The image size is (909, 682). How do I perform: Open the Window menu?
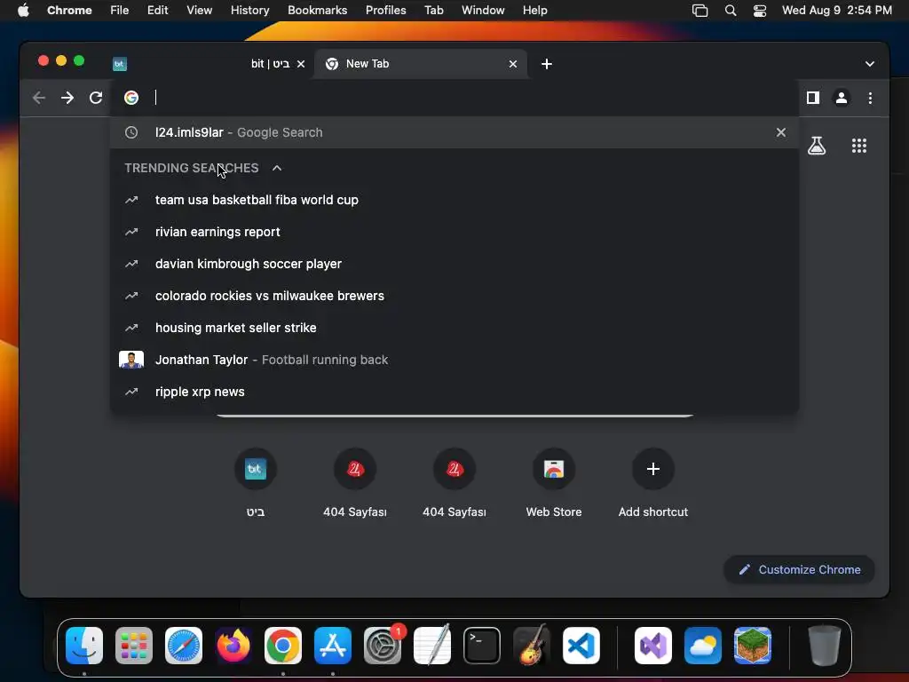pyautogui.click(x=483, y=10)
